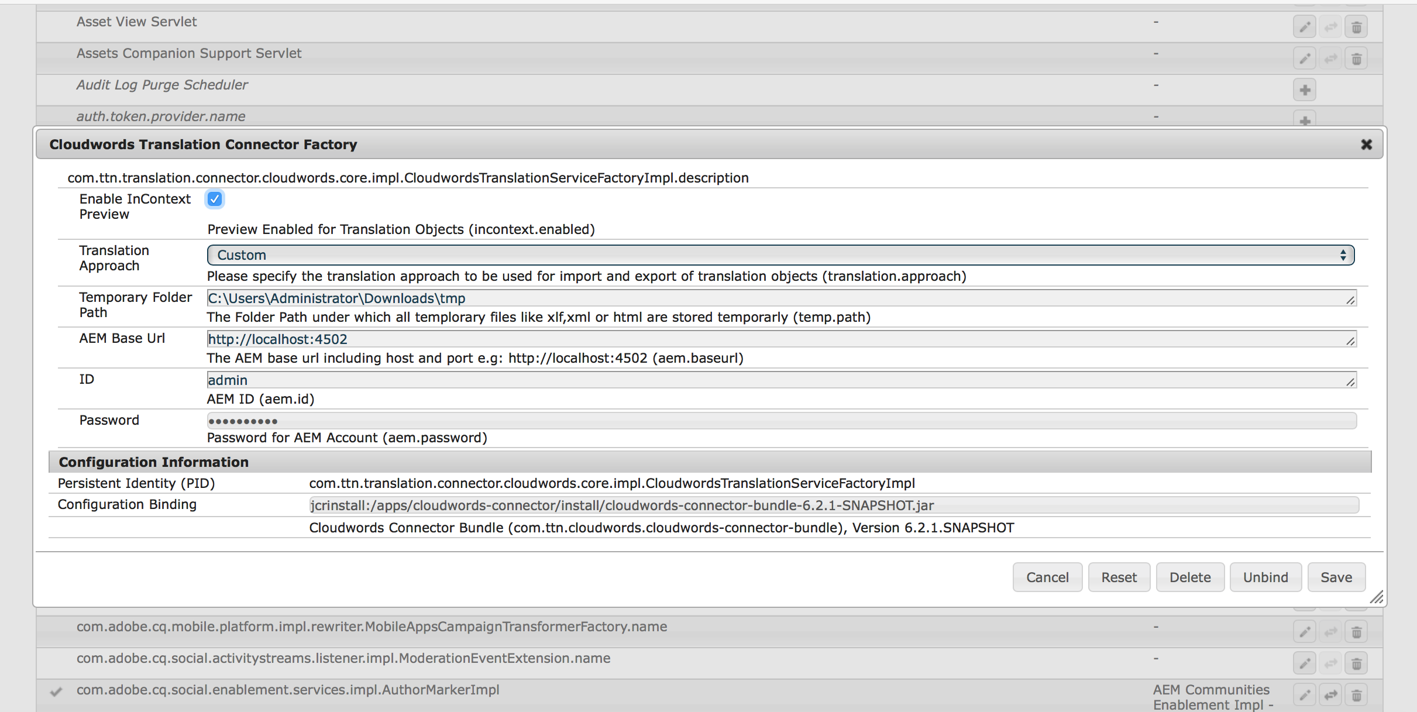Viewport: 1417px width, 712px height.
Task: Edit the Asset View Servlet configuration
Action: click(x=1304, y=27)
